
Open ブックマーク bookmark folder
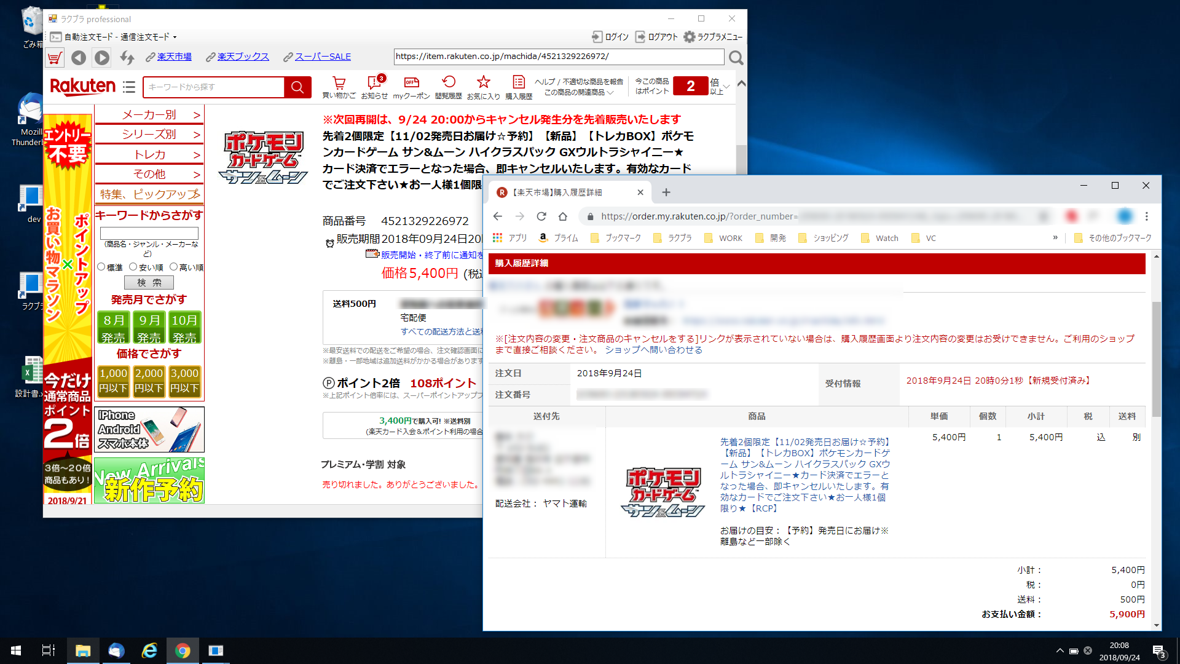click(615, 238)
